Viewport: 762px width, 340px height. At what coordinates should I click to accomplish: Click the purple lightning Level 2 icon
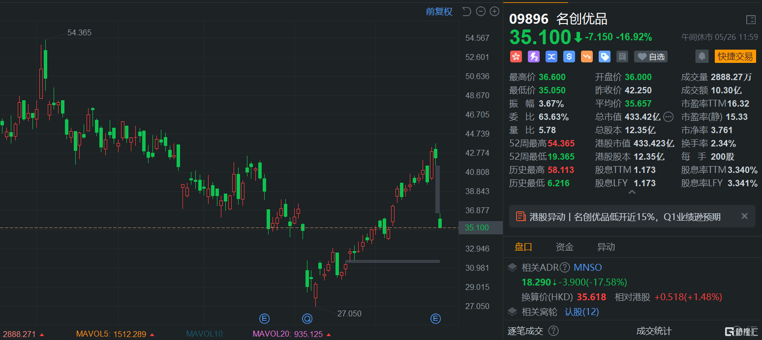click(534, 57)
